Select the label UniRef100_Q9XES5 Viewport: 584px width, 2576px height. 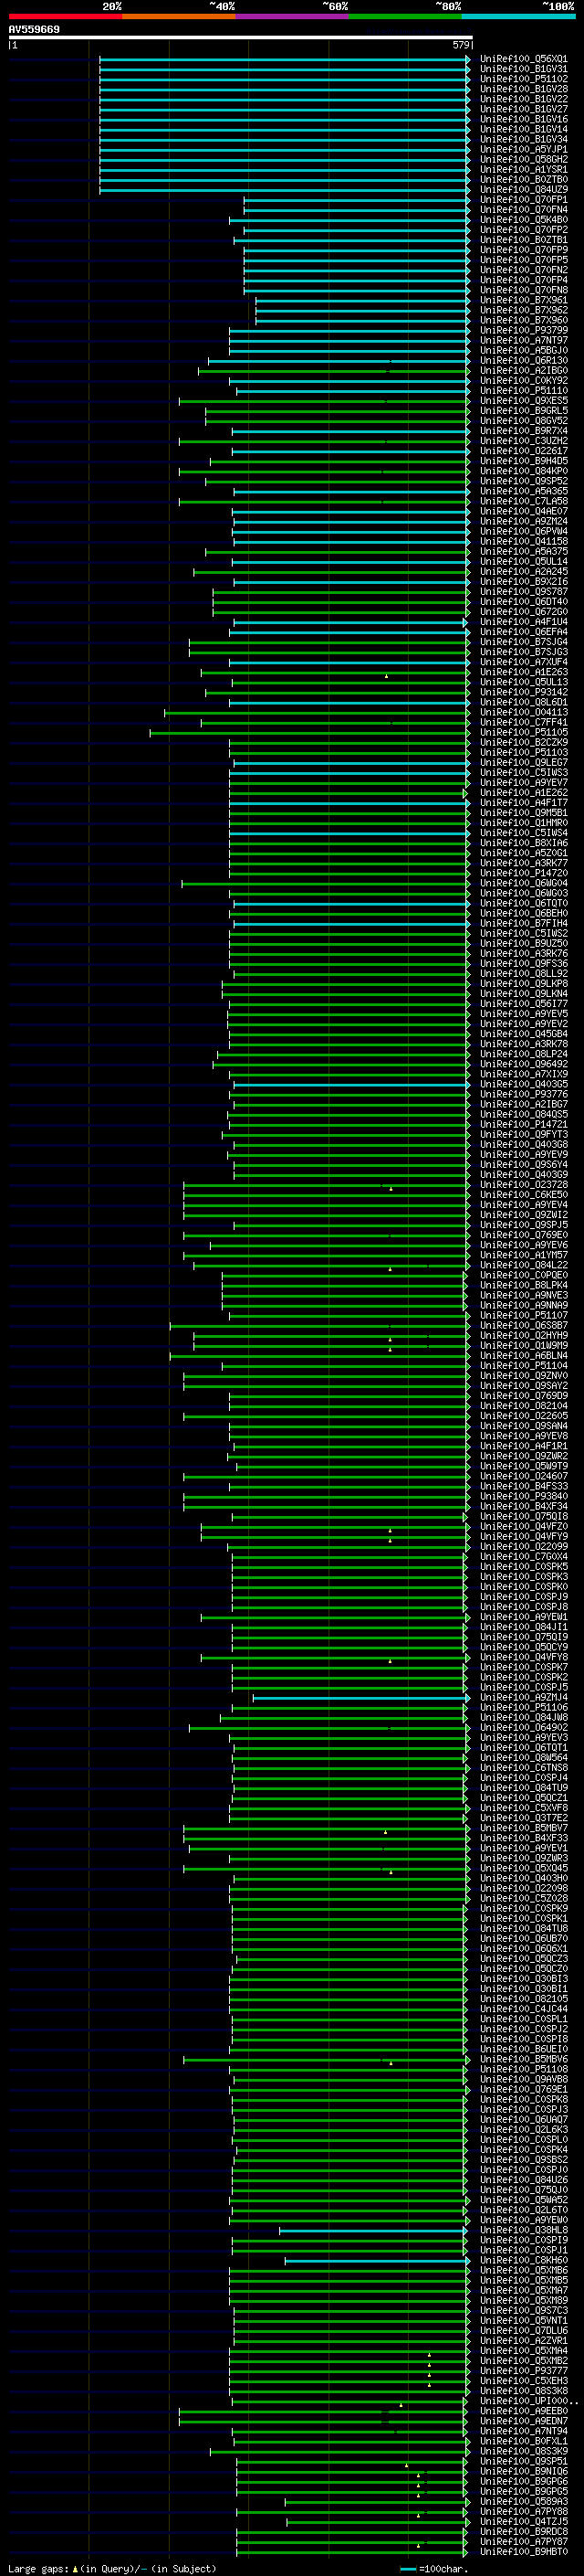524,401
